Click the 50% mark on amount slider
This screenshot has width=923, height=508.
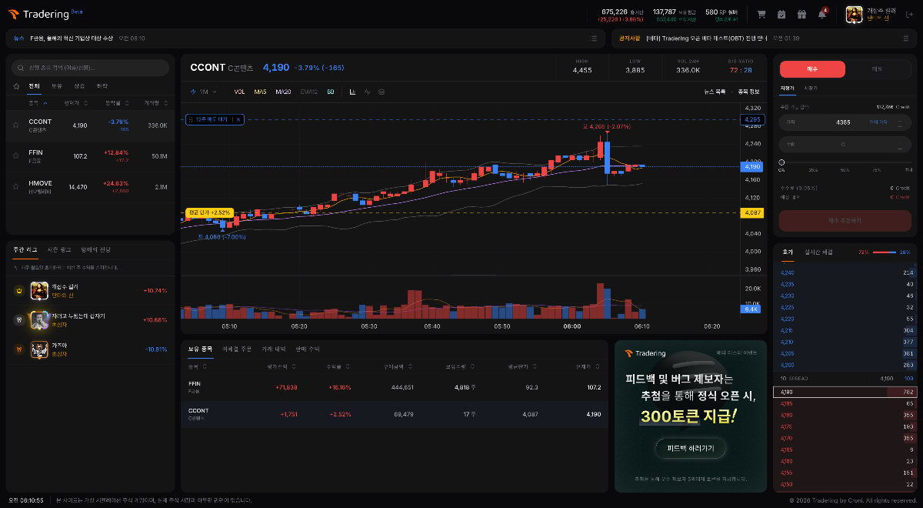845,169
